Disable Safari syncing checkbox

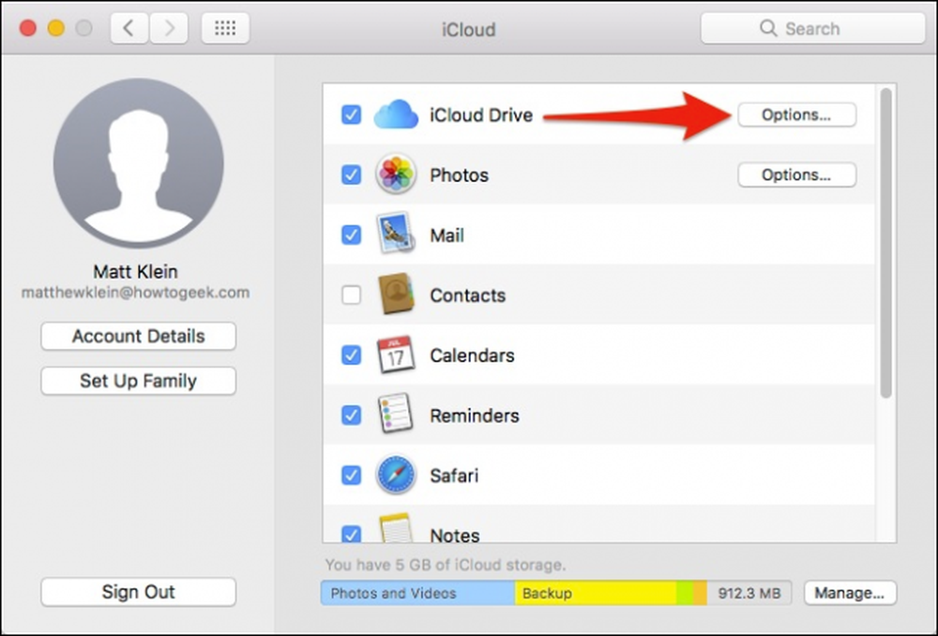click(x=351, y=475)
